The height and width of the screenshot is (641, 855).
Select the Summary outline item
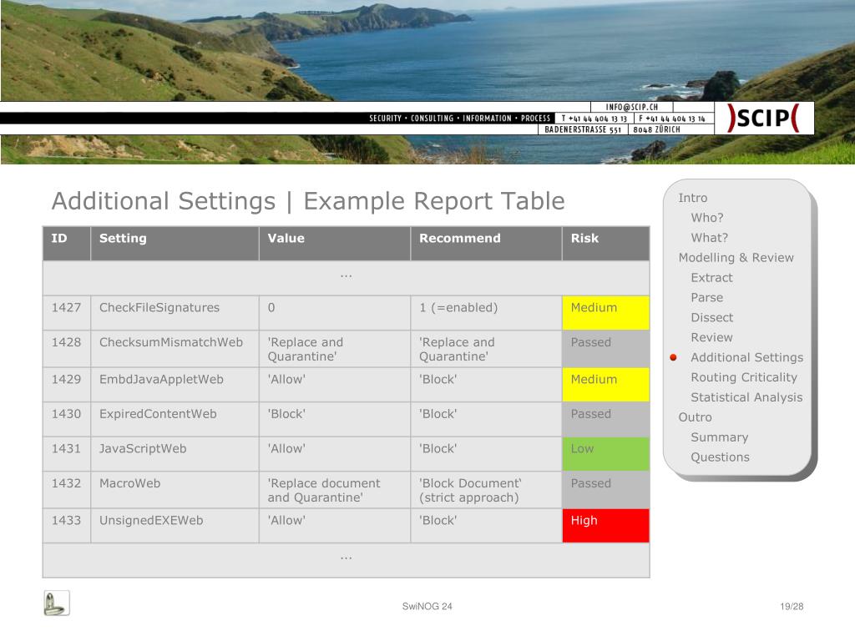click(x=719, y=437)
